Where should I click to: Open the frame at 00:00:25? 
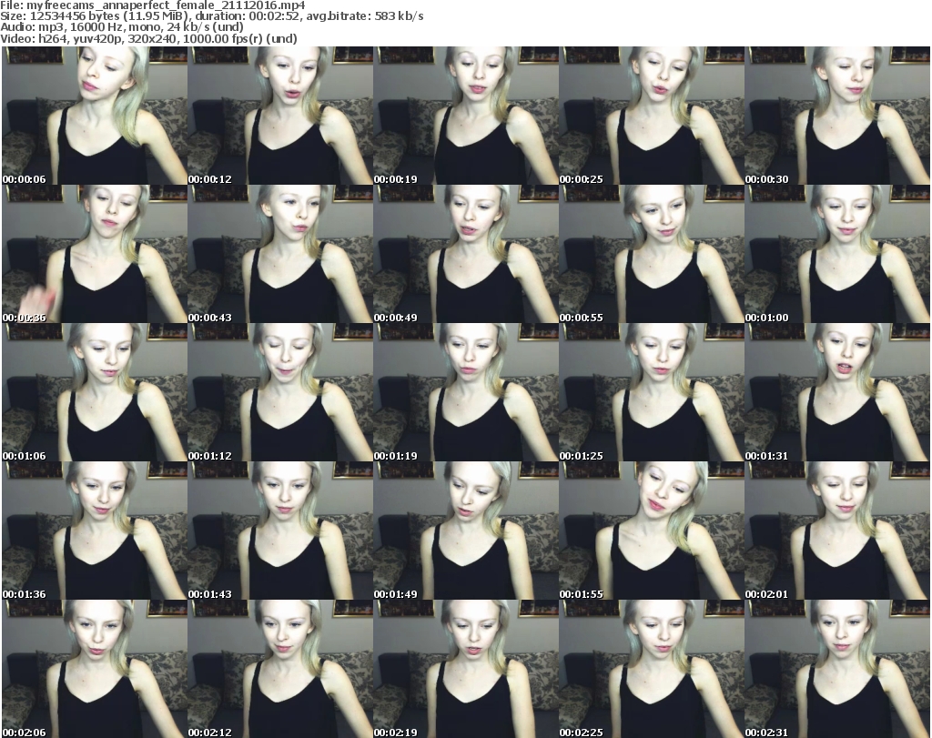[652, 116]
